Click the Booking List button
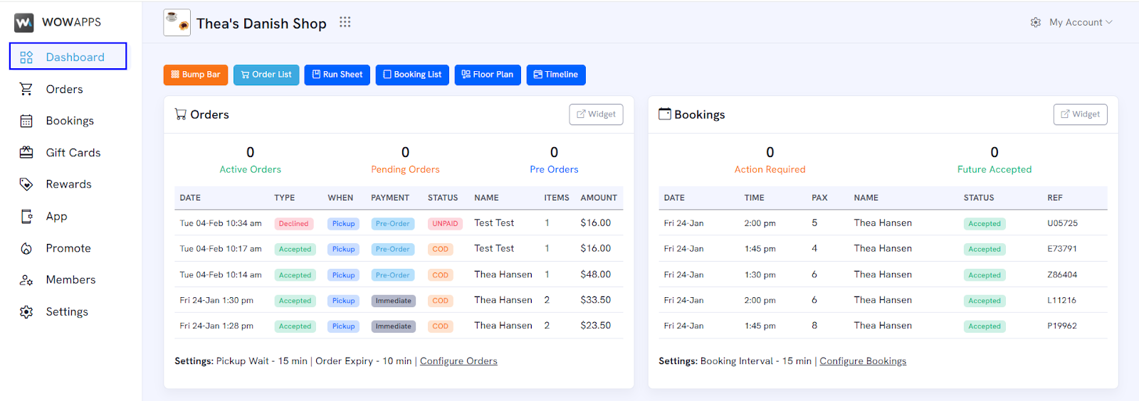The height and width of the screenshot is (401, 1139). pos(412,75)
